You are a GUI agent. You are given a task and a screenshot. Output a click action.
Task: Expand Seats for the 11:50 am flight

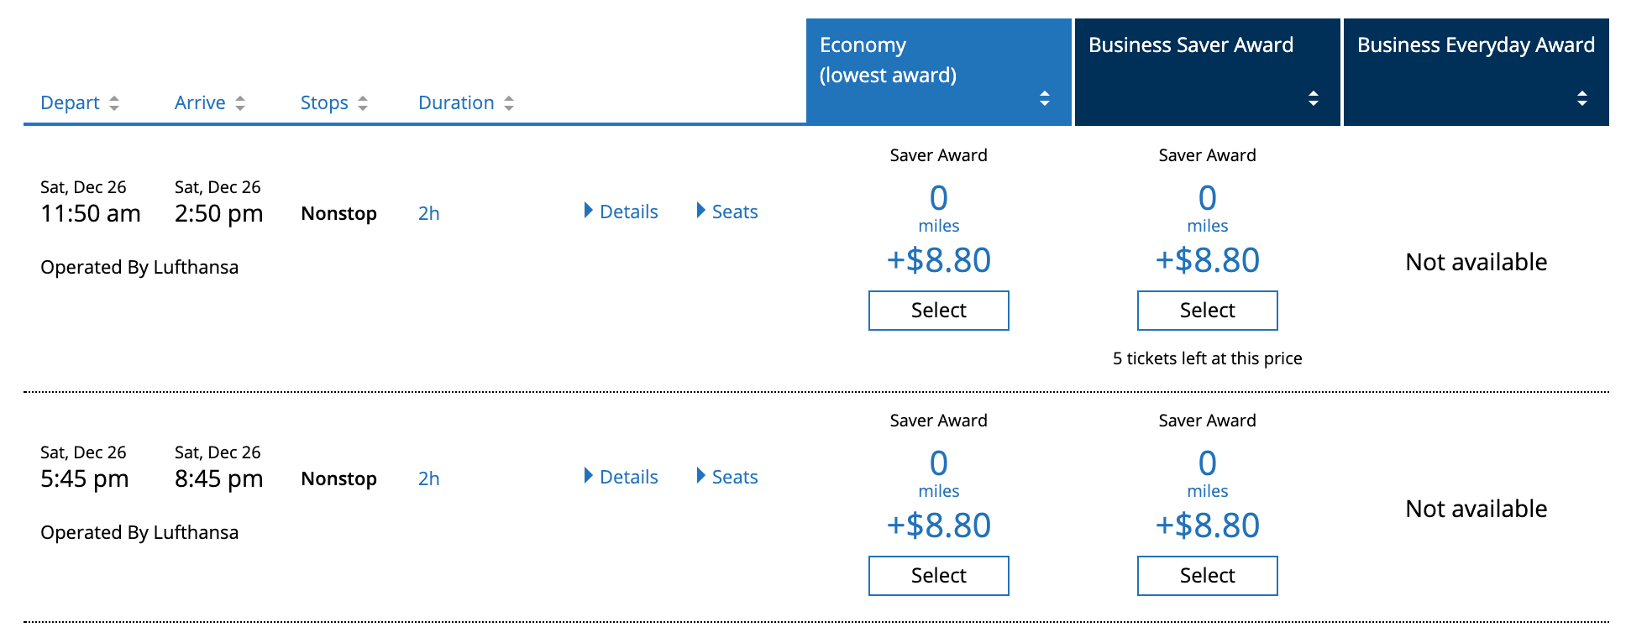click(727, 212)
